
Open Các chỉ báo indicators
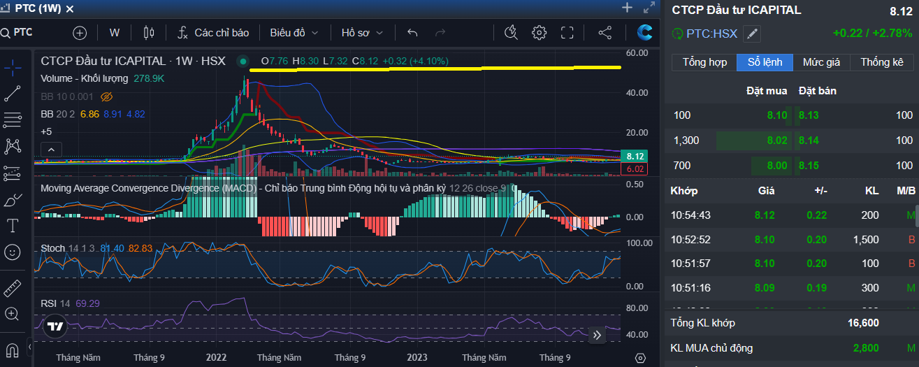pos(213,33)
